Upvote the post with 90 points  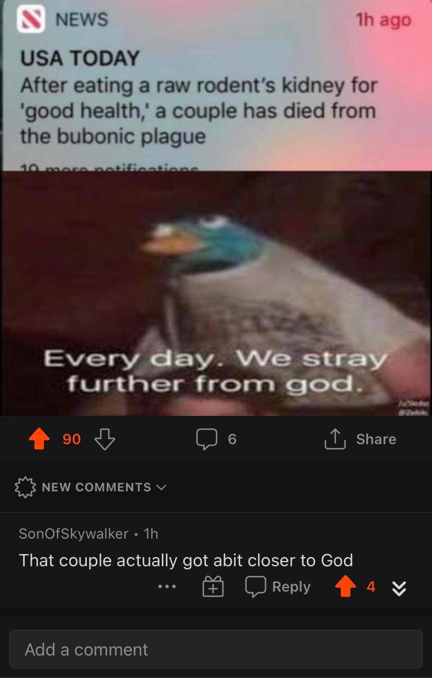click(39, 439)
